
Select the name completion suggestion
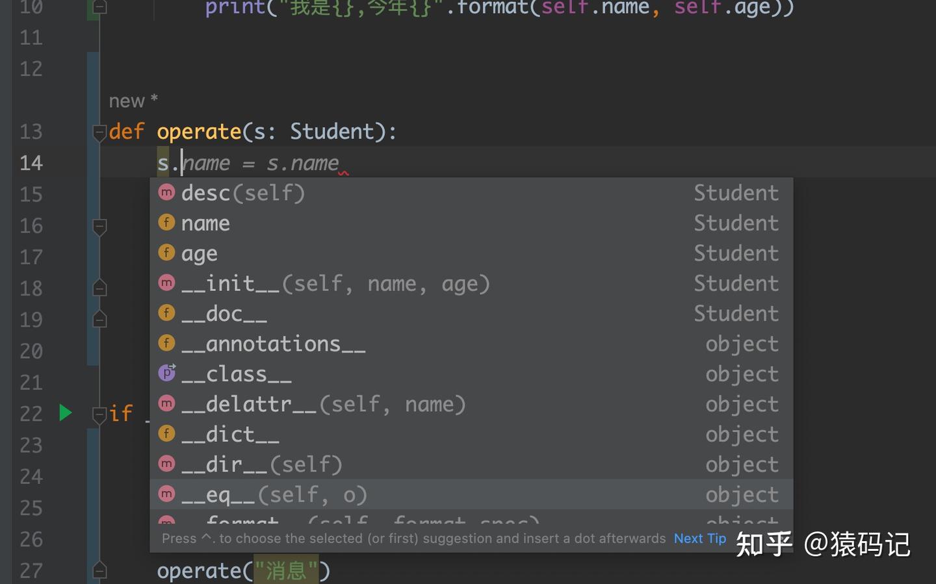(205, 222)
